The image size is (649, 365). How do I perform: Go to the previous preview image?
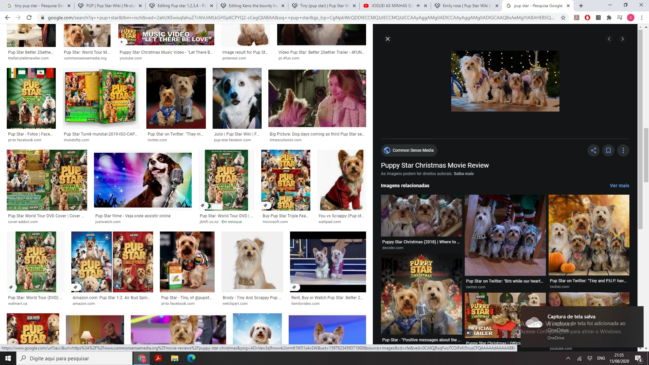(609, 39)
